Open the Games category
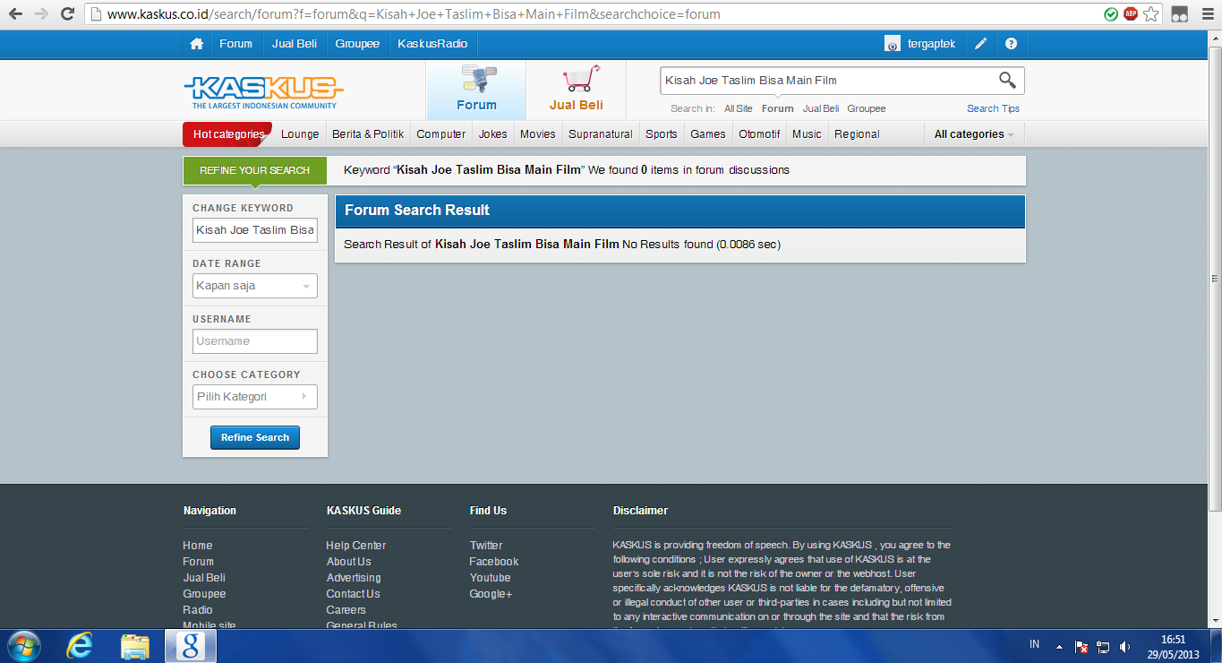Screen dimensions: 1222x663 tap(708, 134)
